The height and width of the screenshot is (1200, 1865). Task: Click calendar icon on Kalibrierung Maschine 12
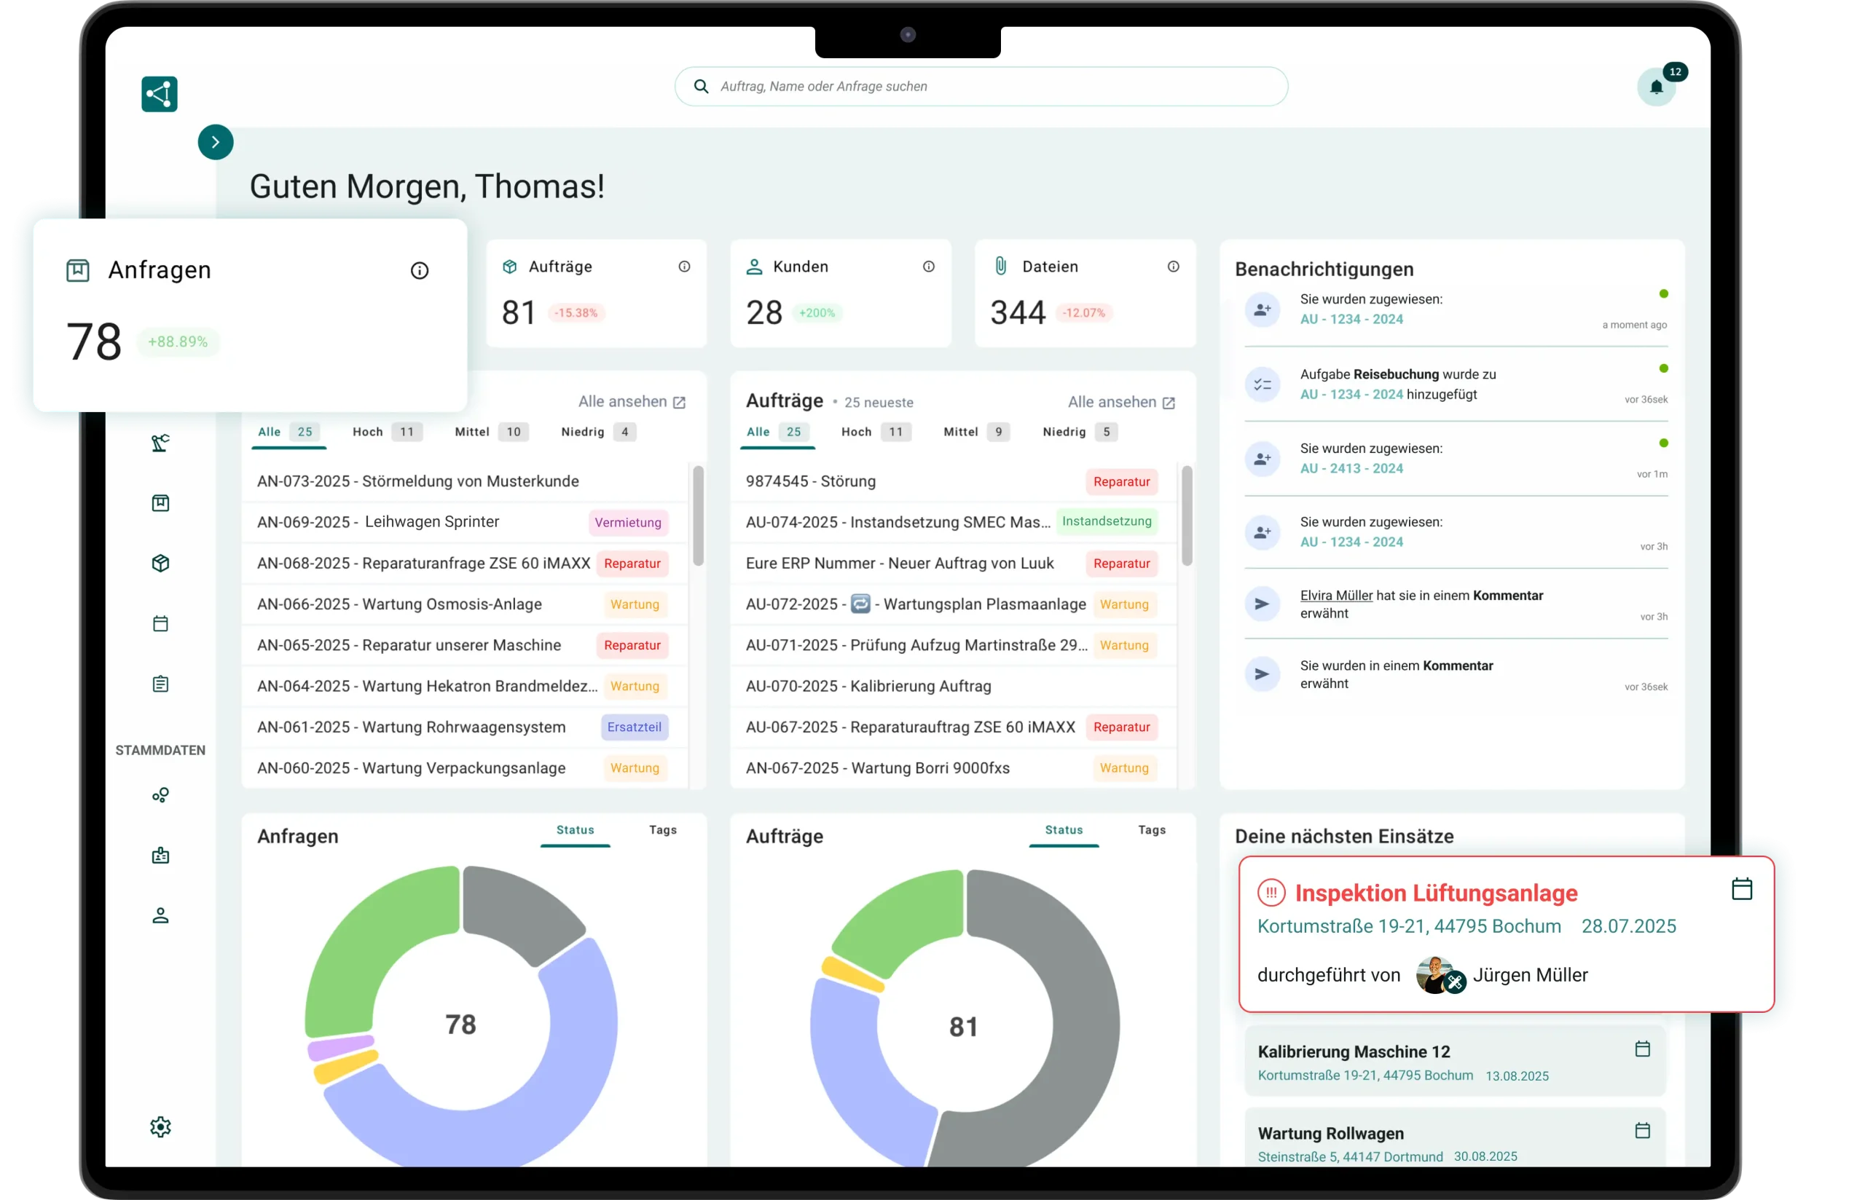(x=1642, y=1049)
